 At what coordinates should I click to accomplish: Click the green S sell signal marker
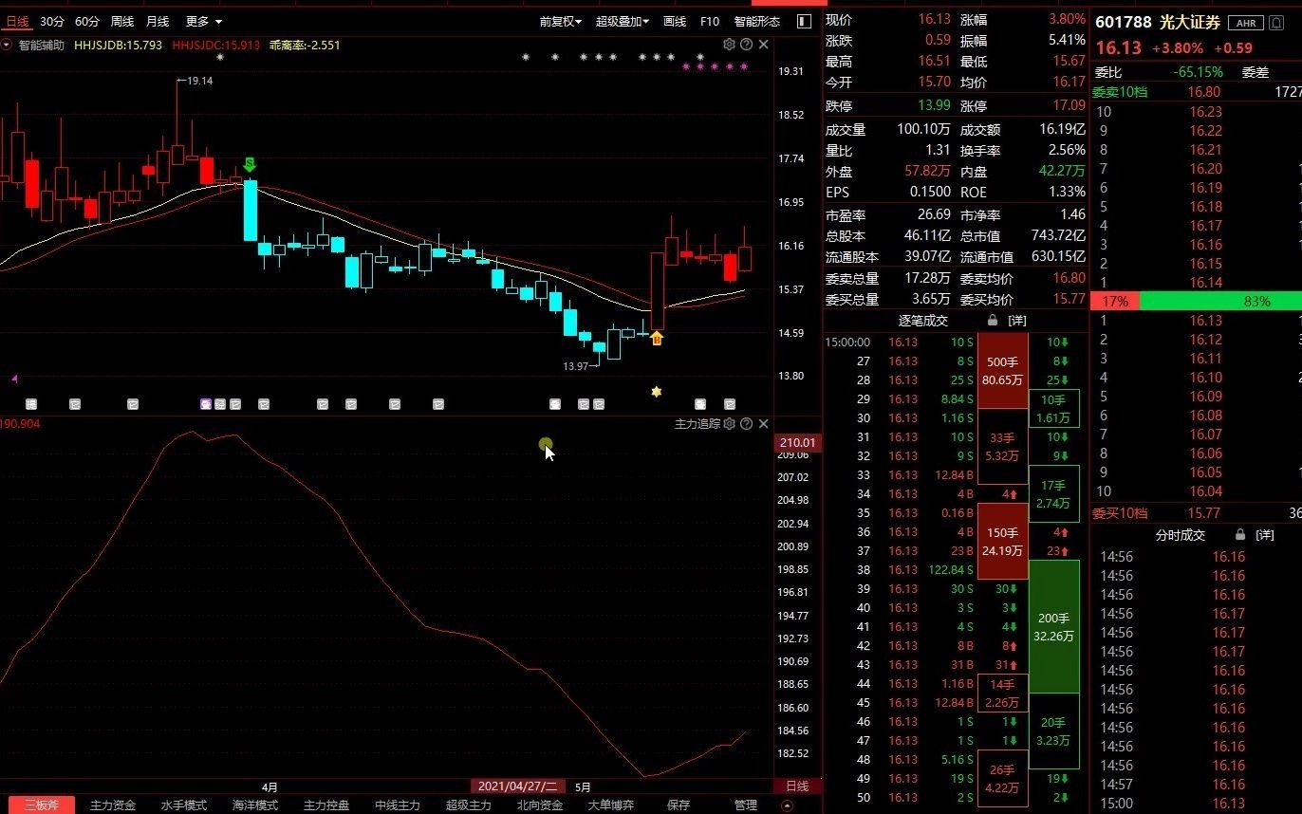click(249, 165)
